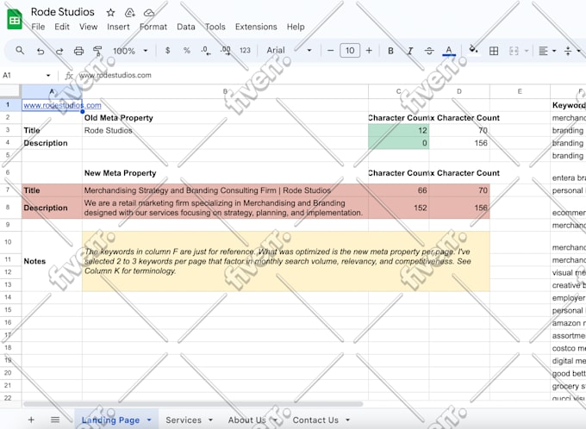This screenshot has width=586, height=429.
Task: Increase font size with plus button
Action: [369, 51]
